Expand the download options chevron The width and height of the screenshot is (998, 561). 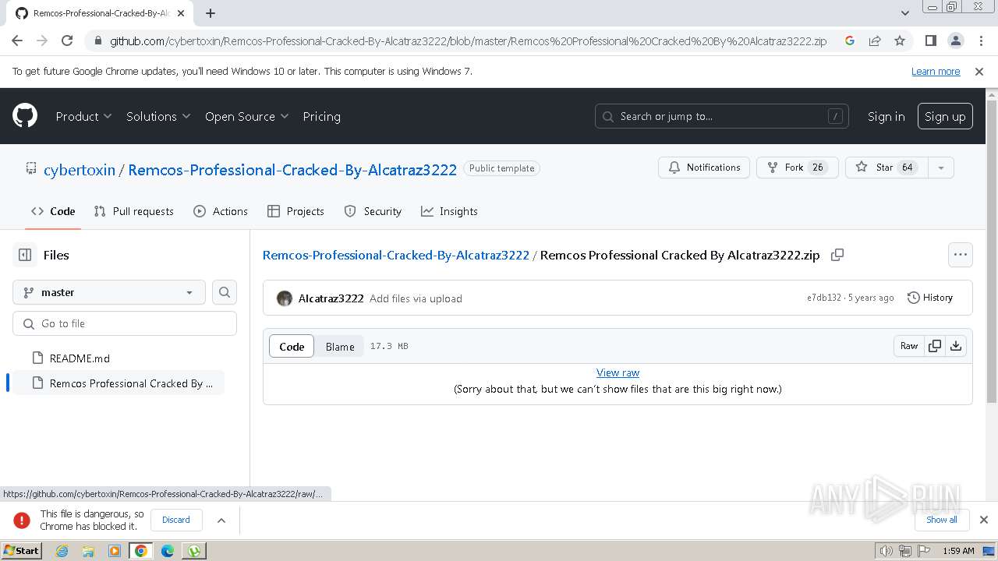click(x=221, y=520)
